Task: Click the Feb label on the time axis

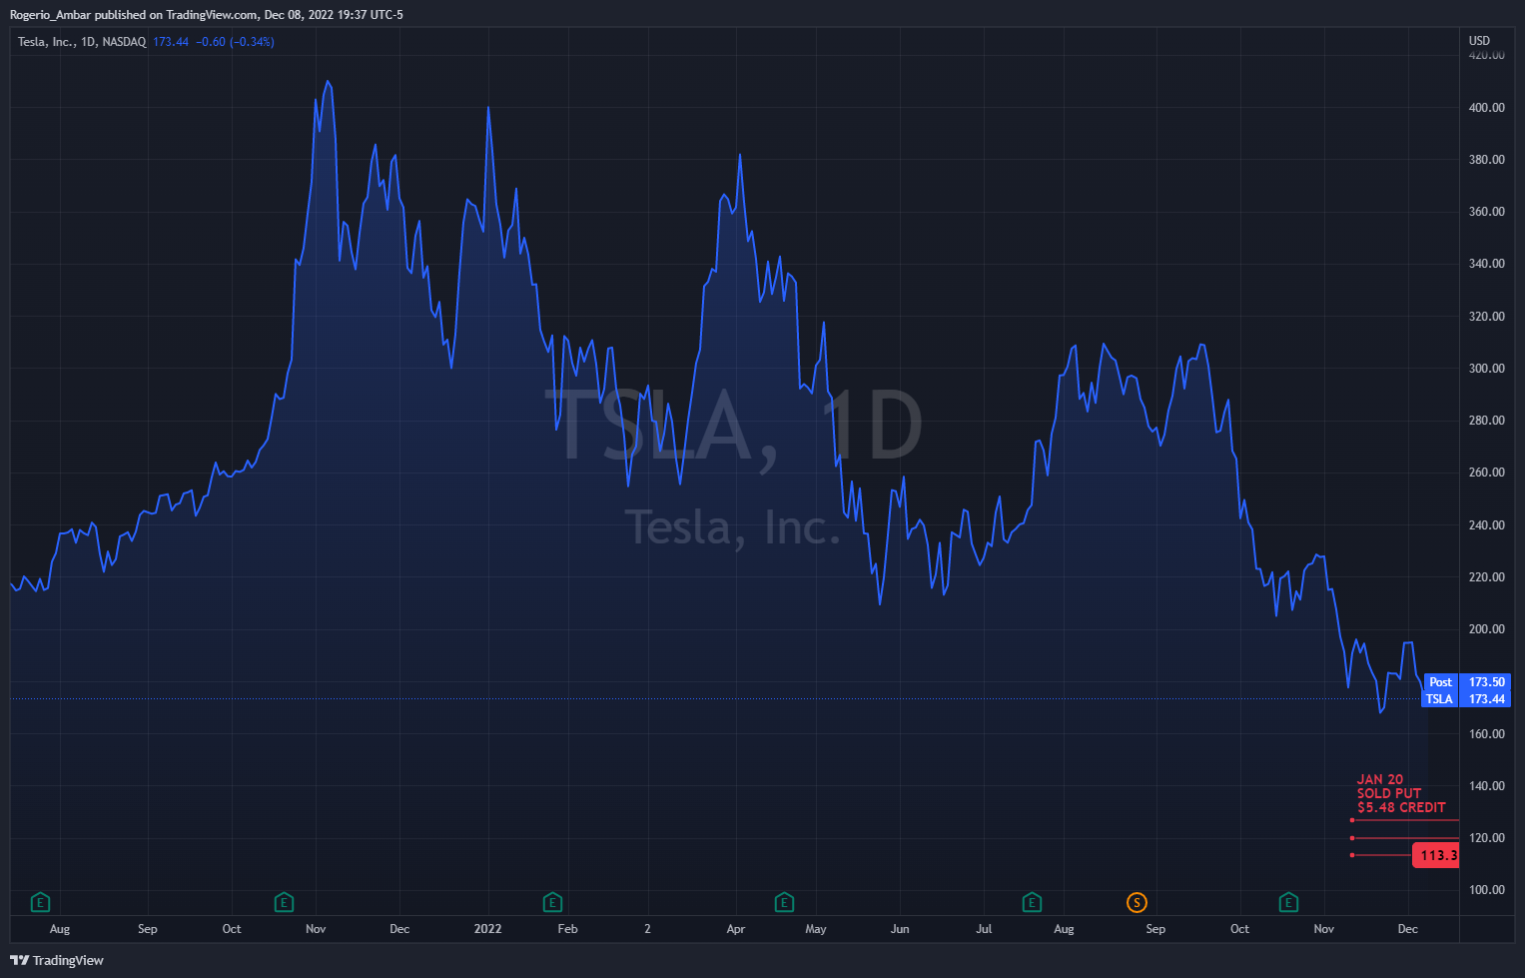Action: click(567, 929)
